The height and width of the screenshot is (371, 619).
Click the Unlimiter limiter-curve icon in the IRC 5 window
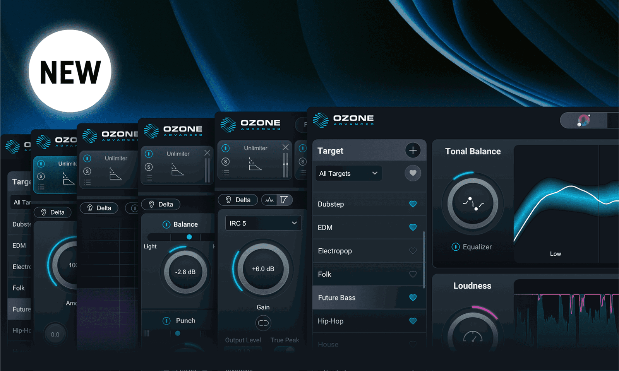255,164
